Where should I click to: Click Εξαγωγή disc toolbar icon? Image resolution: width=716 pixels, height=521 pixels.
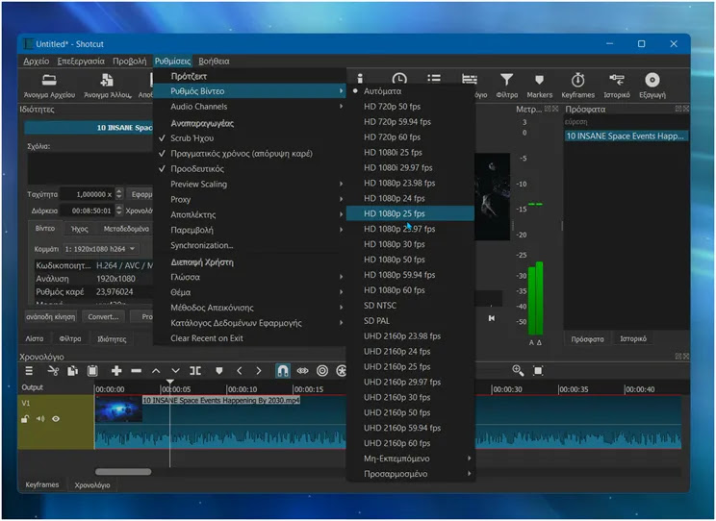point(652,86)
